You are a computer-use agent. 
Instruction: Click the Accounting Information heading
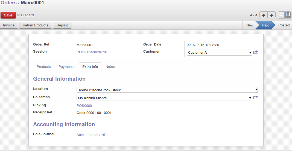click(x=64, y=124)
